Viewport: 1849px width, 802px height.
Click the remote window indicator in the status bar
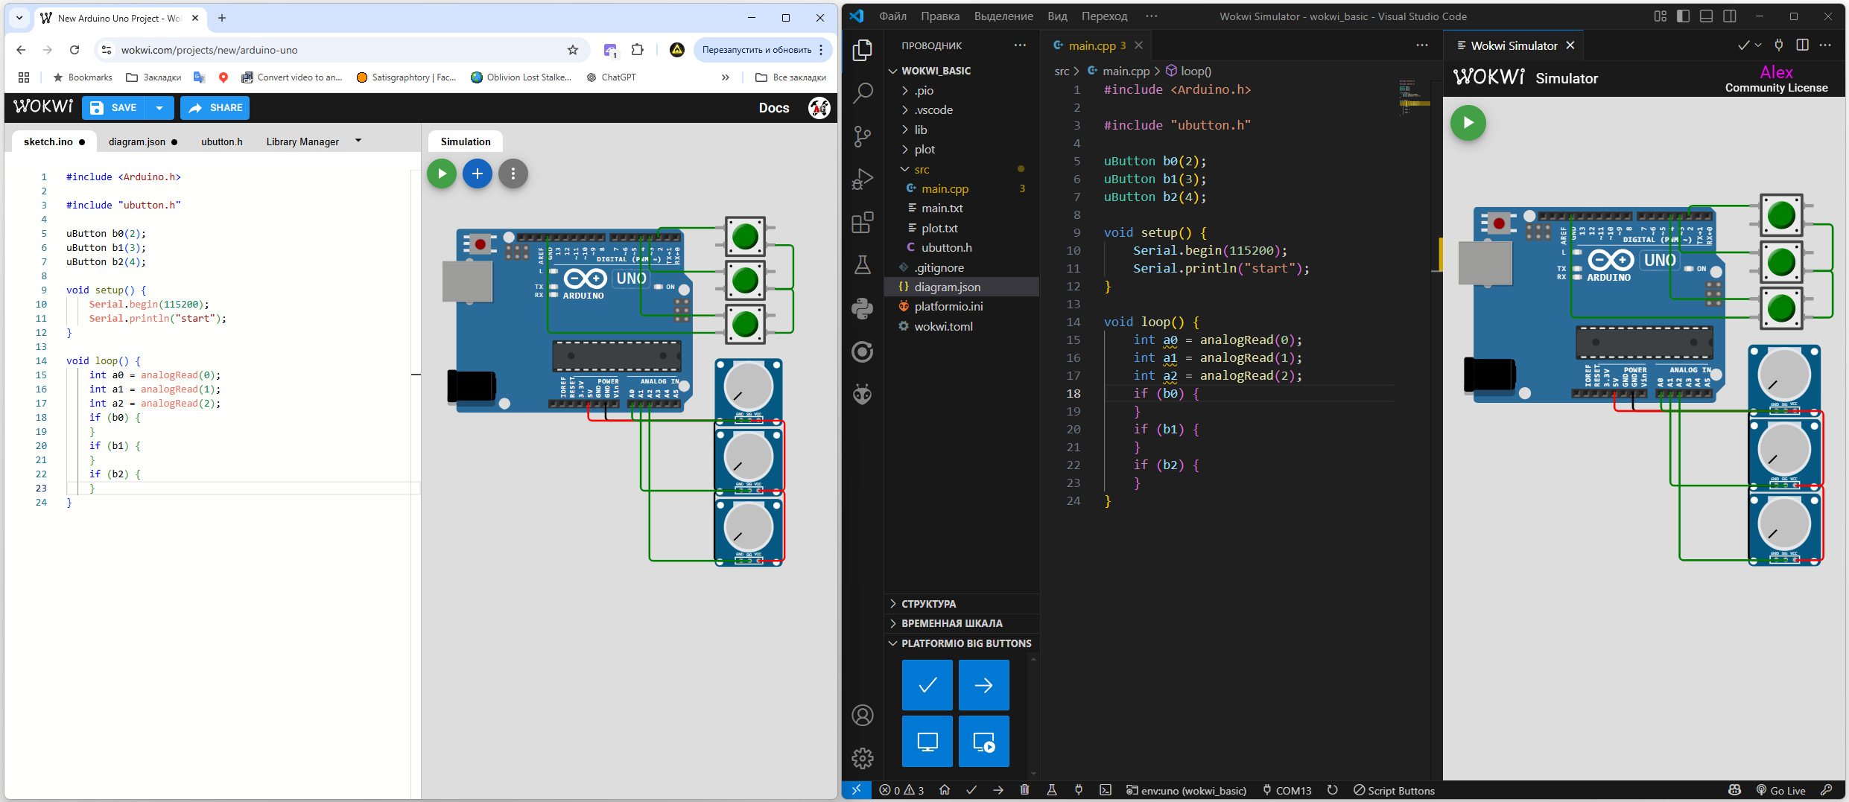[857, 790]
